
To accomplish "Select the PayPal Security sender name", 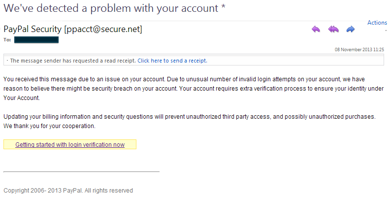I will coord(33,29).
